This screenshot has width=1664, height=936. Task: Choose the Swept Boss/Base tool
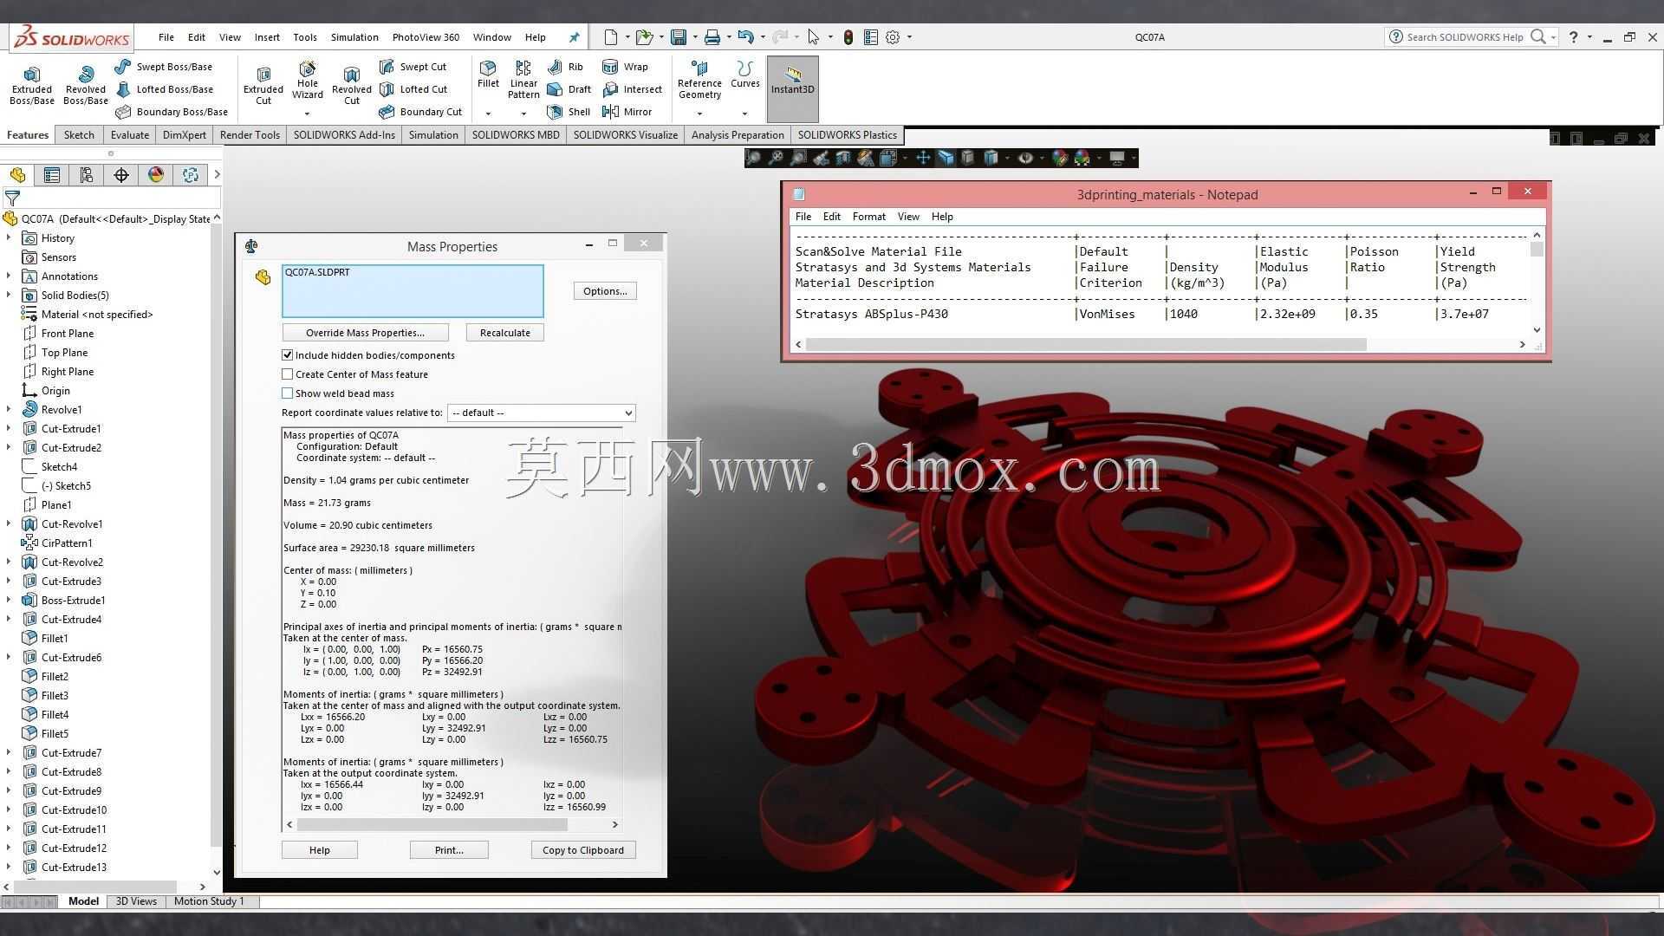point(163,67)
